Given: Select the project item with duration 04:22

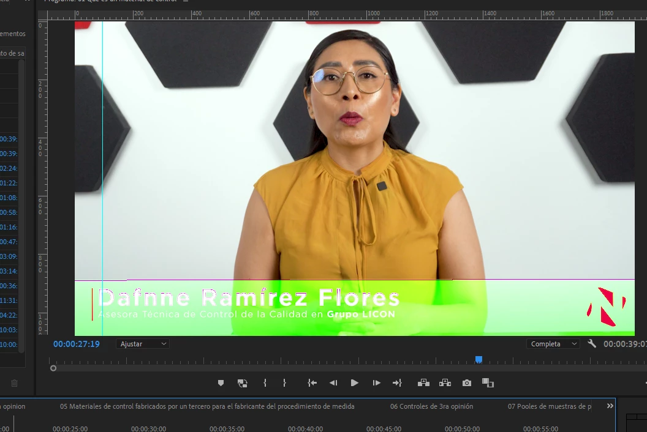Looking at the screenshot, I should click(x=9, y=315).
